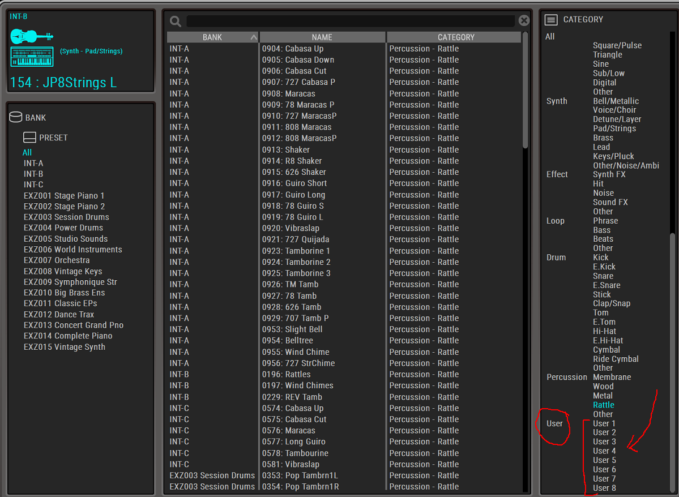Clear the search field with the X button

point(524,20)
